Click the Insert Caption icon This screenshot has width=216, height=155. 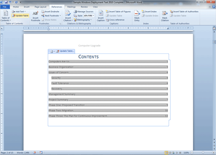click(101, 16)
